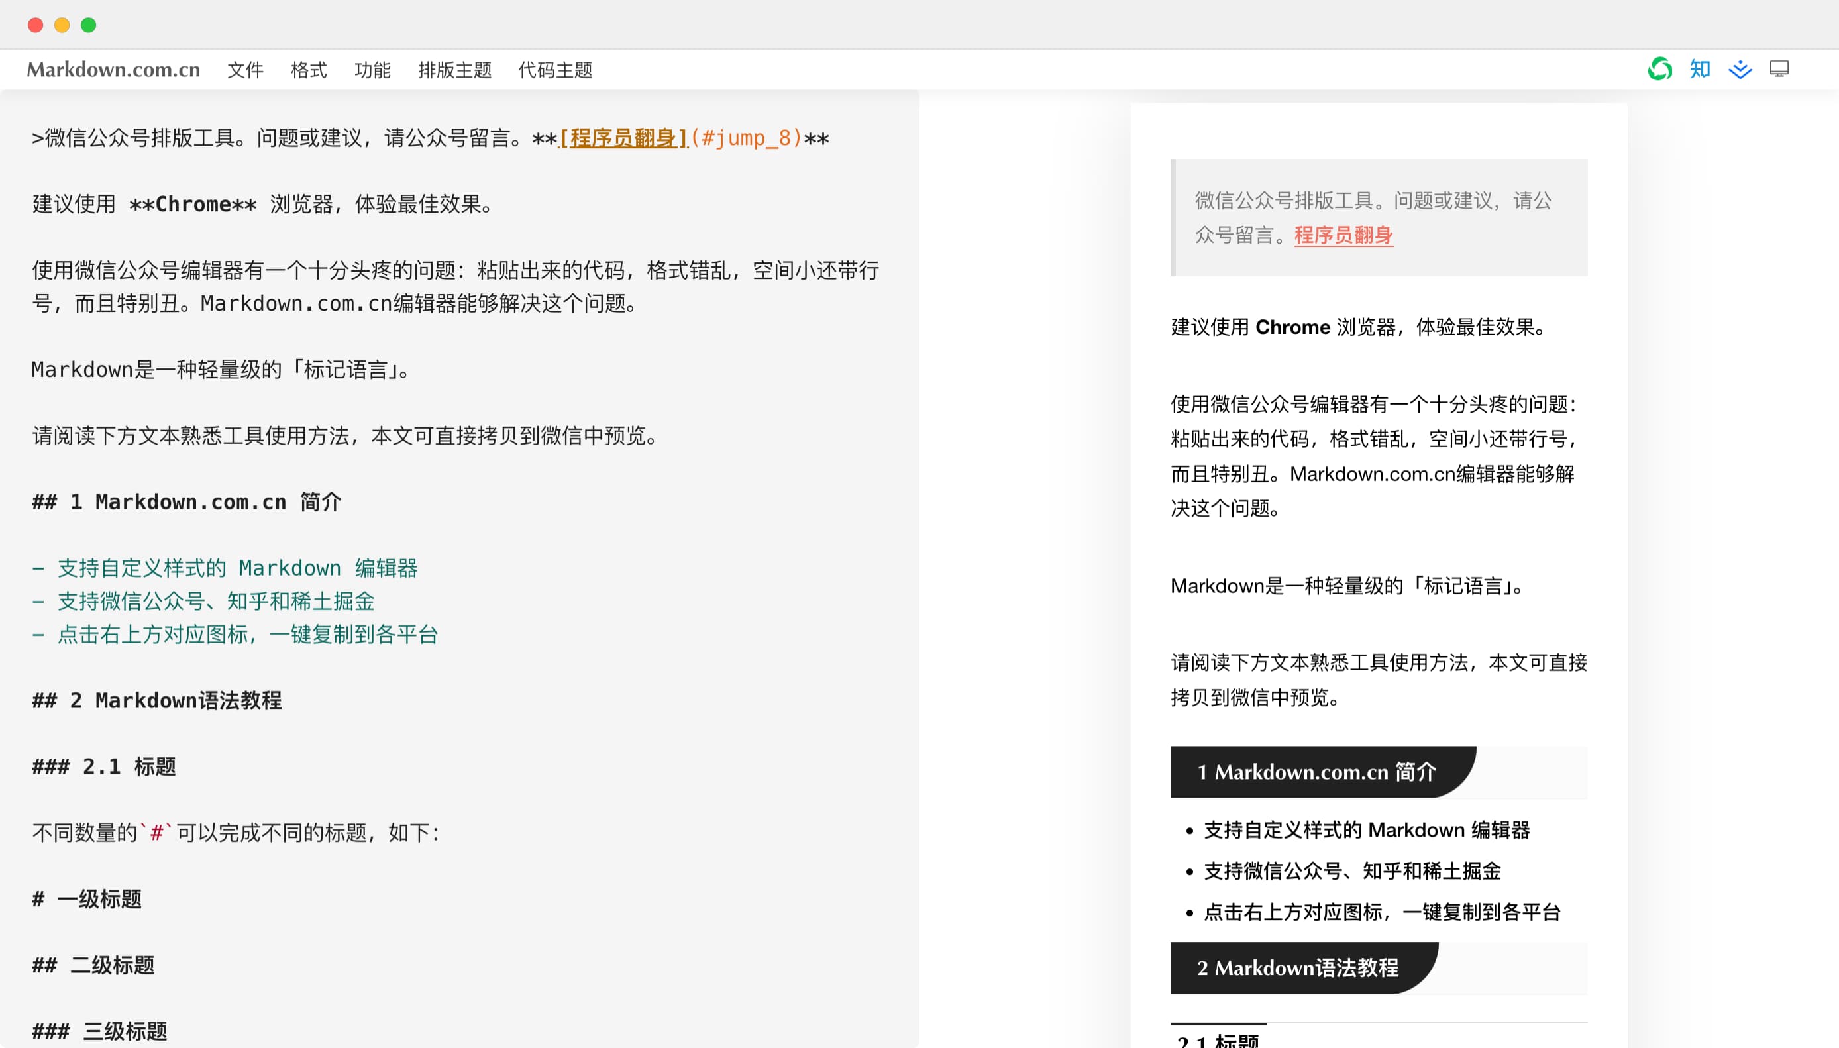Image resolution: width=1839 pixels, height=1048 pixels.
Task: Click editor line '# 一级标题'
Action: (86, 899)
